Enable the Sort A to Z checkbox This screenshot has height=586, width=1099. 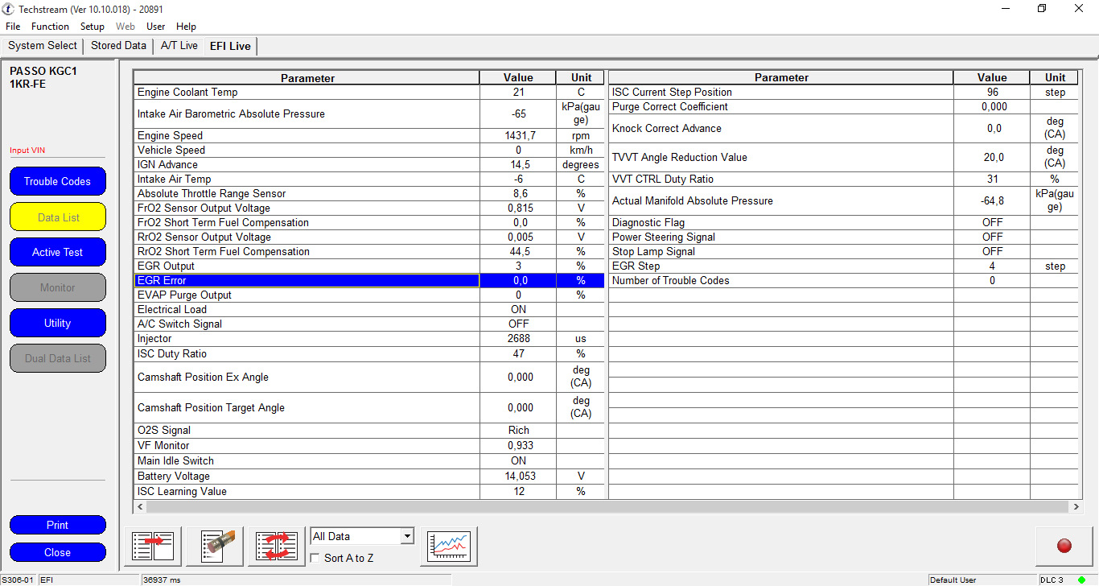point(315,558)
